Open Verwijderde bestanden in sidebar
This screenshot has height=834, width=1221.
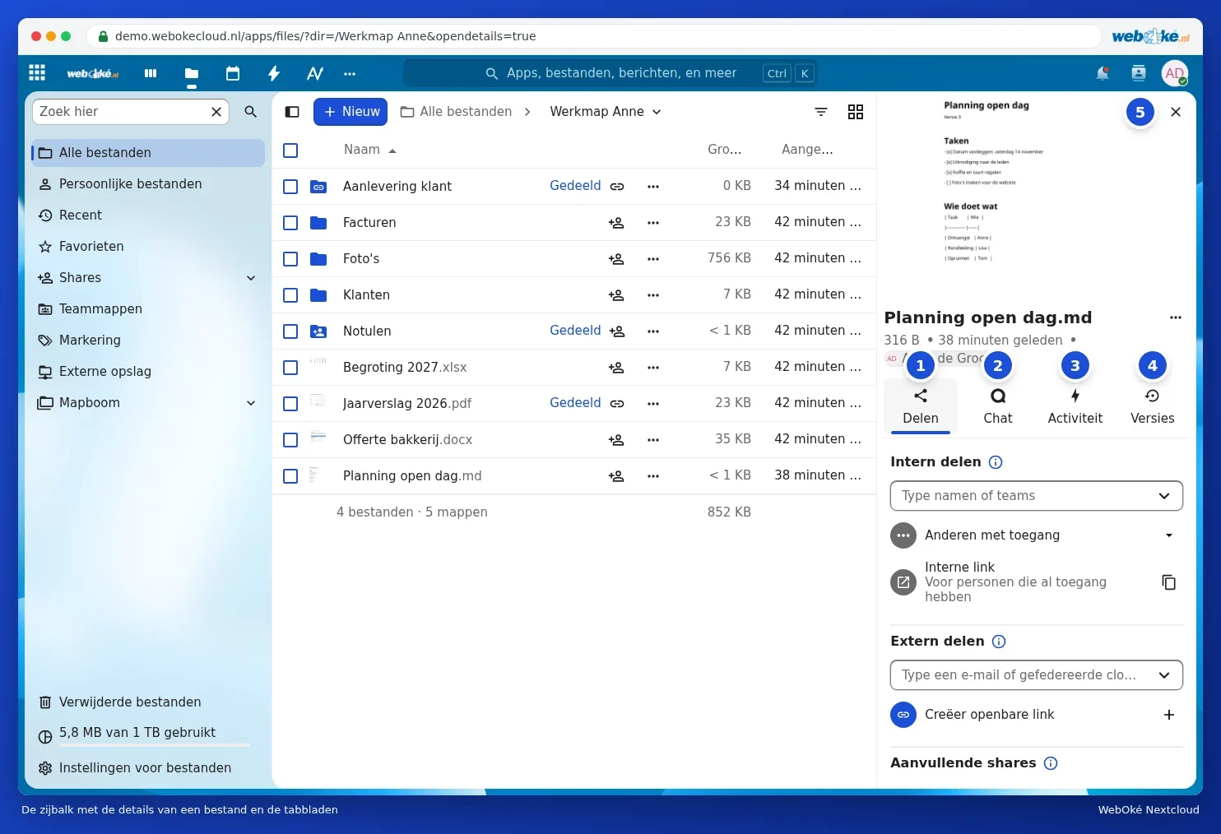(x=148, y=702)
